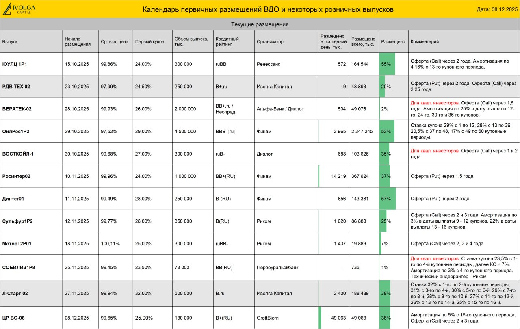Click the ЦР БО-06 amortization comment
The width and height of the screenshot is (520, 329).
464,318
